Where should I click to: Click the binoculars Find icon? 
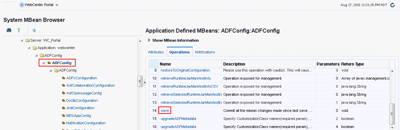coord(9,30)
